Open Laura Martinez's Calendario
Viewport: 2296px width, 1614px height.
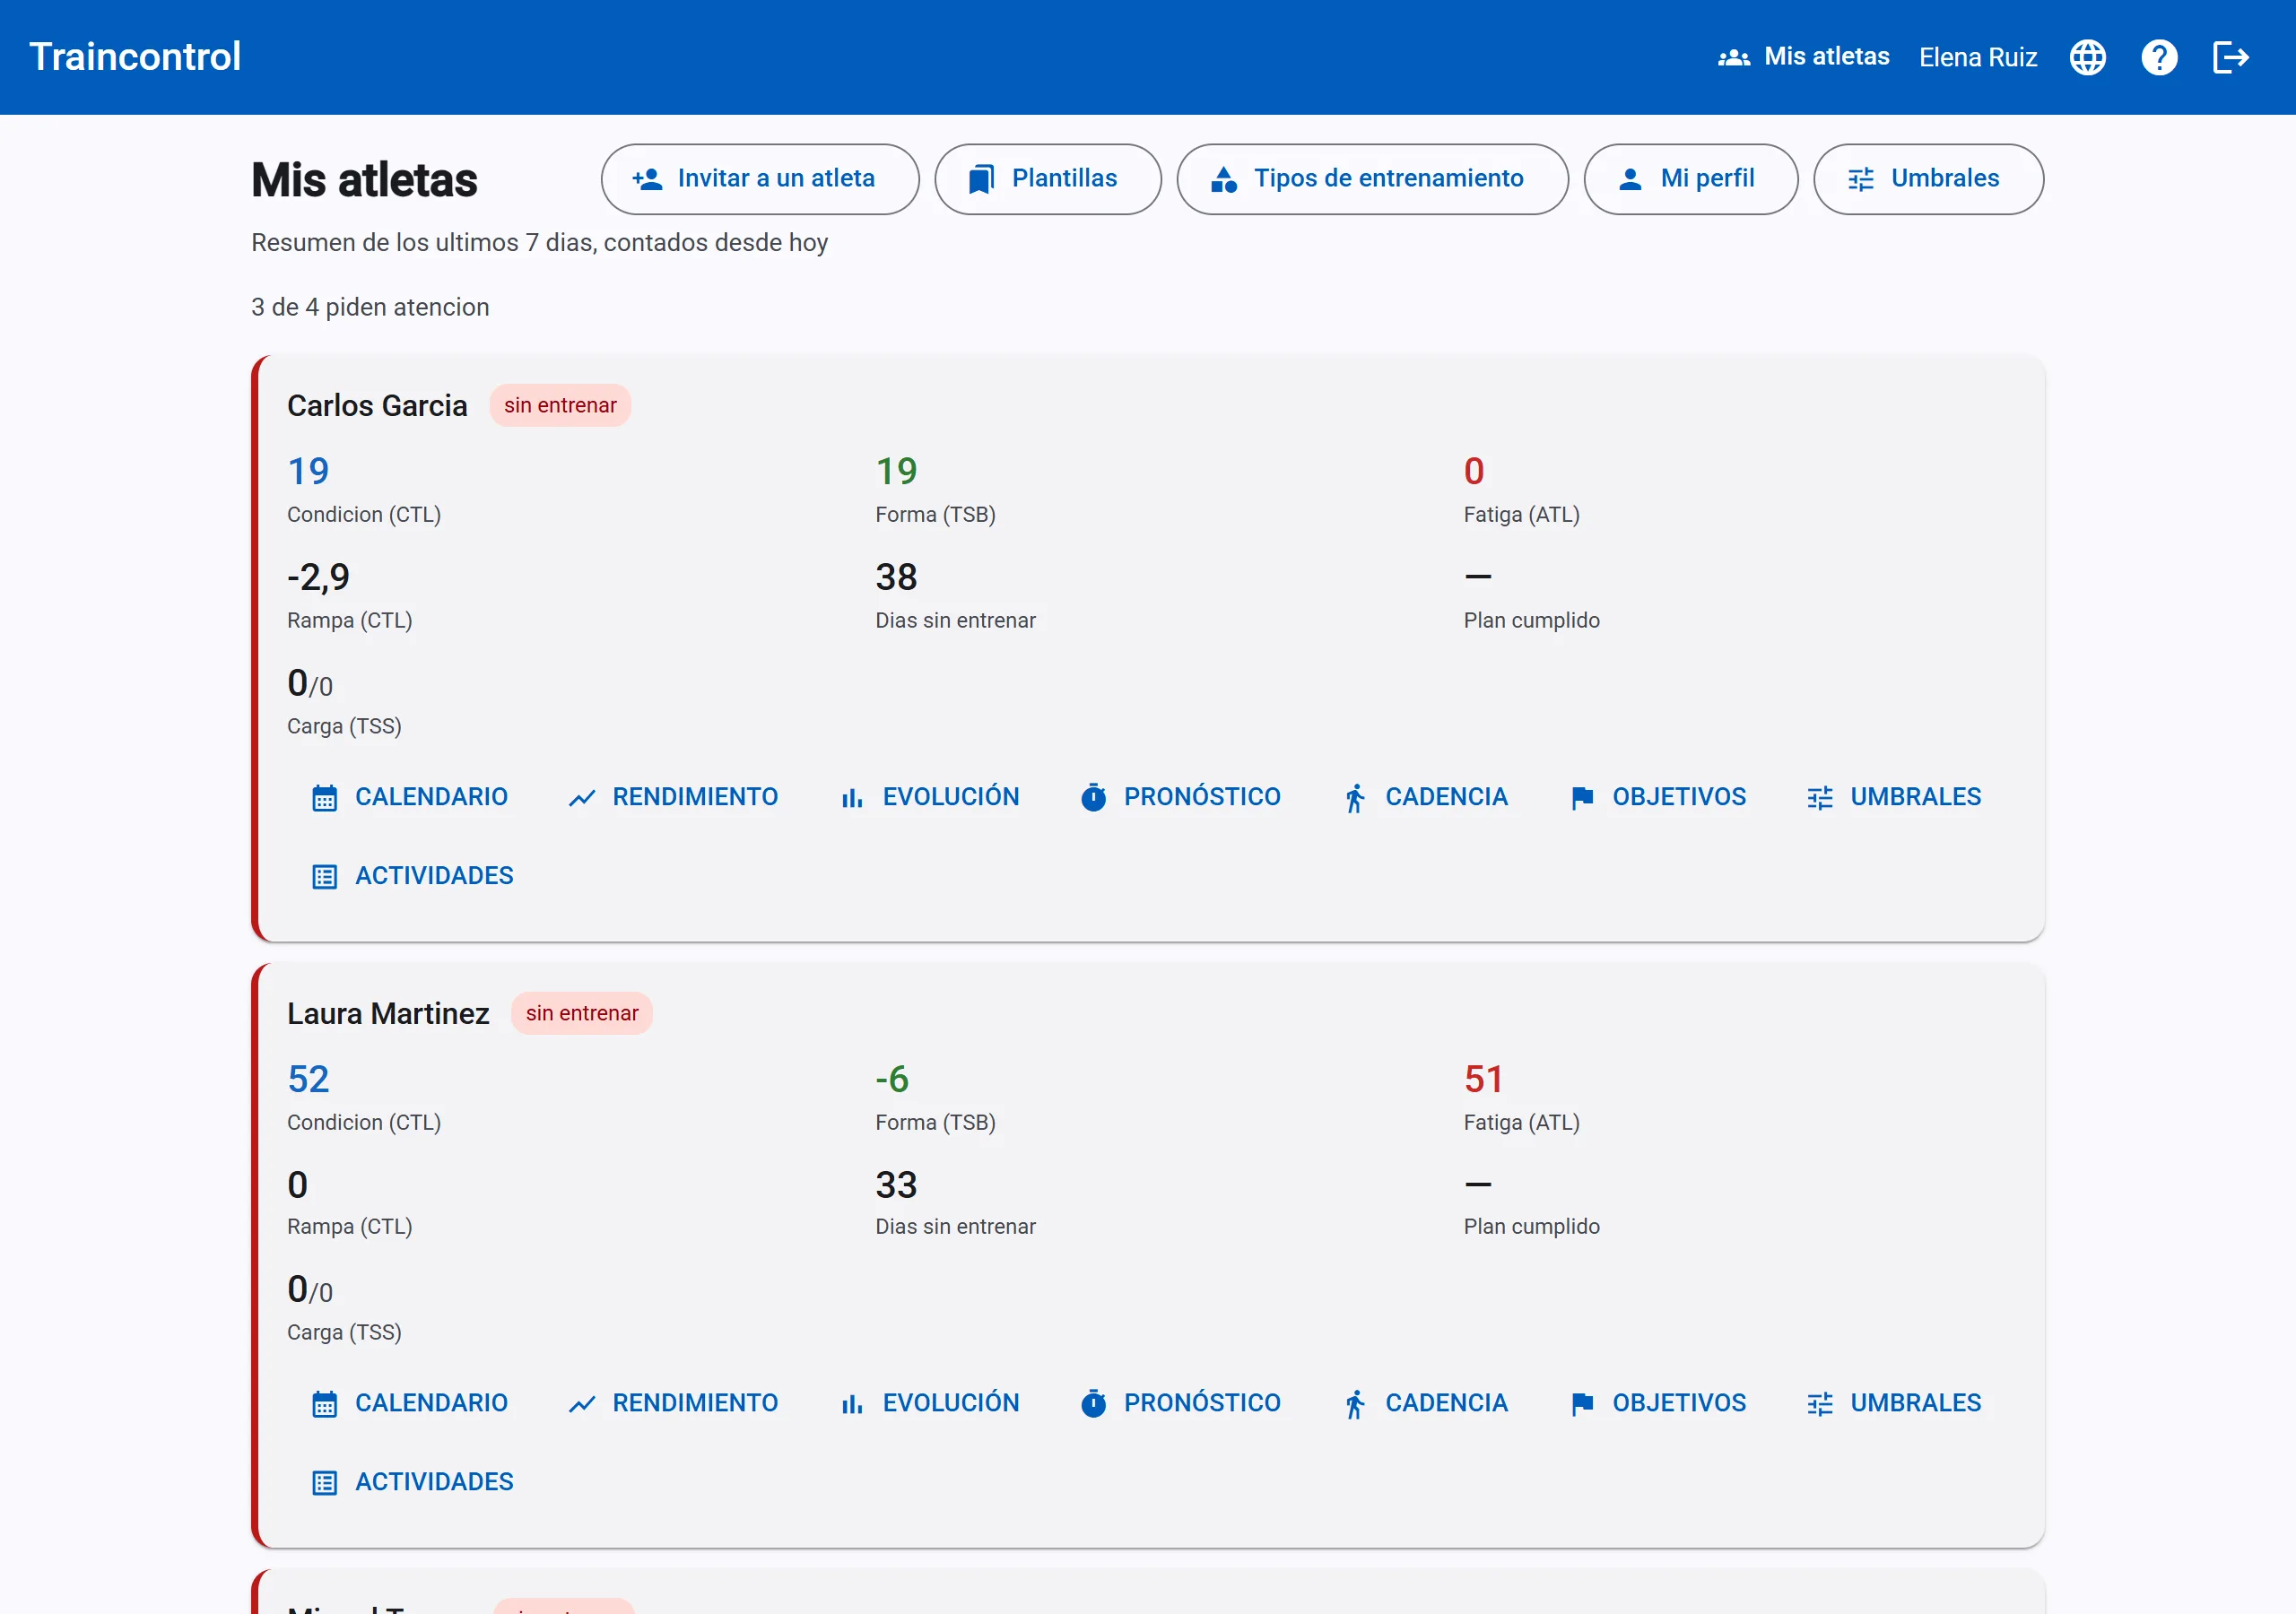(410, 1403)
